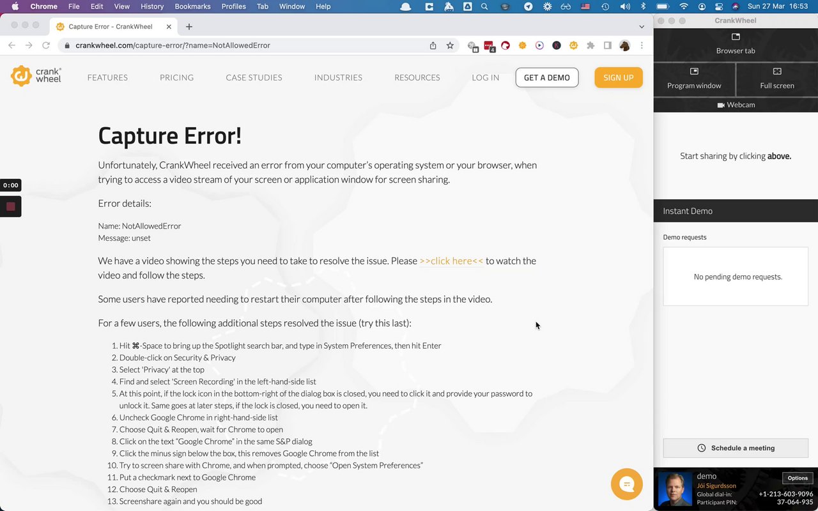818x511 pixels.
Task: Open the Options button in the demo panel
Action: click(798, 478)
